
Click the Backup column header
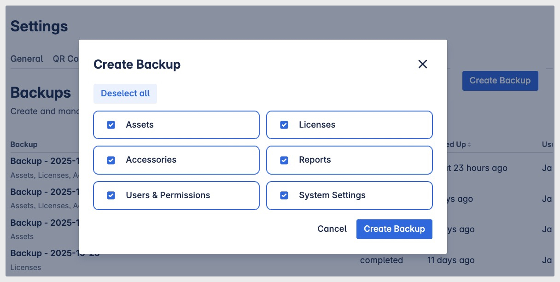[x=24, y=144]
